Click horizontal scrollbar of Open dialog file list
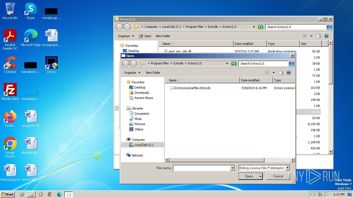The width and height of the screenshot is (353, 198). pos(217,160)
